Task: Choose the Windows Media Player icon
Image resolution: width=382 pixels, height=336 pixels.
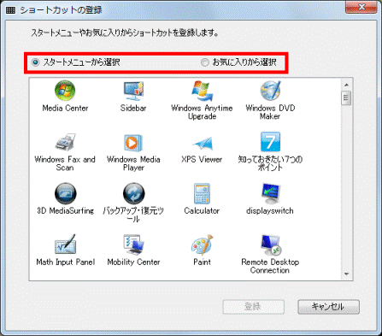Action: 133,143
